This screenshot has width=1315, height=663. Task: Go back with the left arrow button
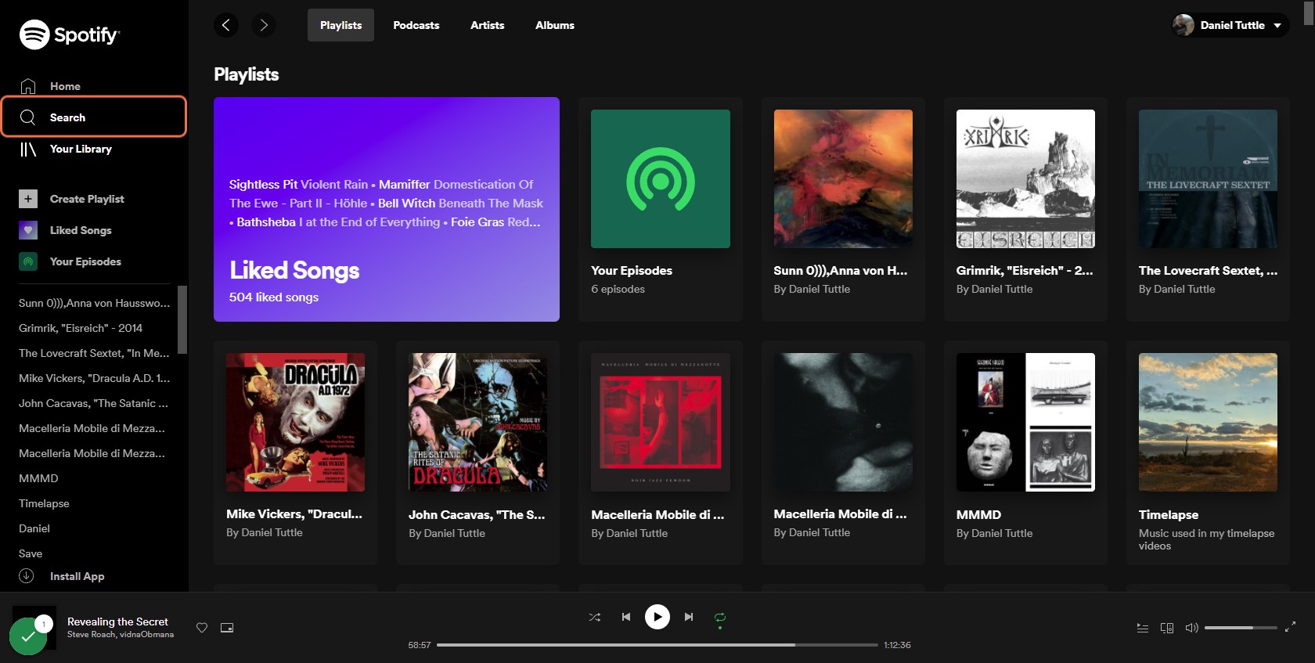[x=226, y=25]
